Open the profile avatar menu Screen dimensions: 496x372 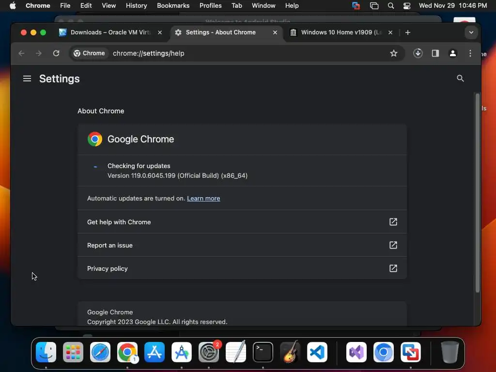(x=453, y=53)
